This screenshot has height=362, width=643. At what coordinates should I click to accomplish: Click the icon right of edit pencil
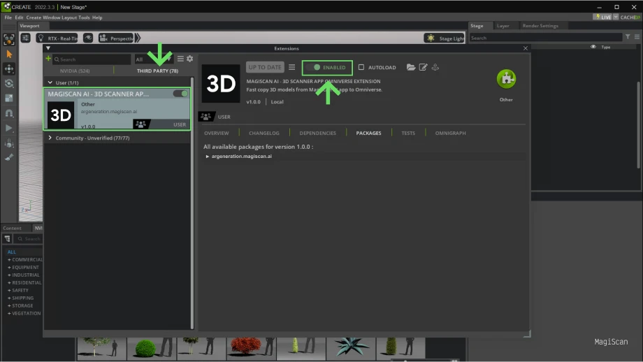[435, 67]
